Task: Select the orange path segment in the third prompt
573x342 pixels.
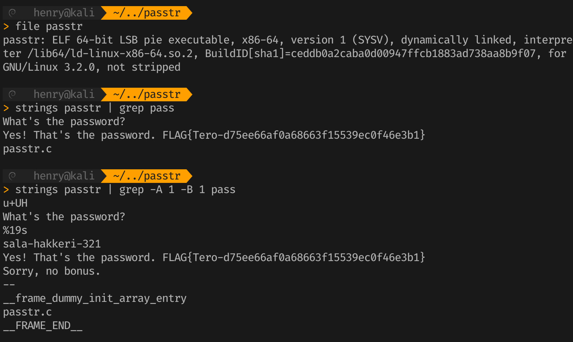Action: coord(147,176)
